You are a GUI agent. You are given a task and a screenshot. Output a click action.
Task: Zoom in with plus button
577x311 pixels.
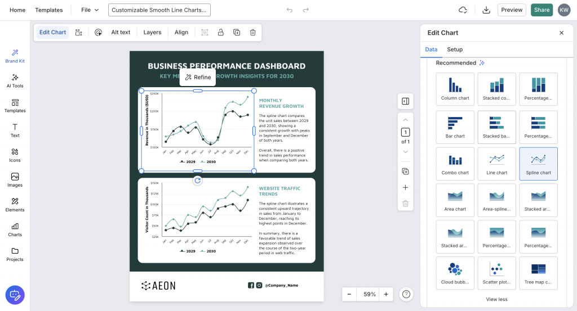point(386,294)
